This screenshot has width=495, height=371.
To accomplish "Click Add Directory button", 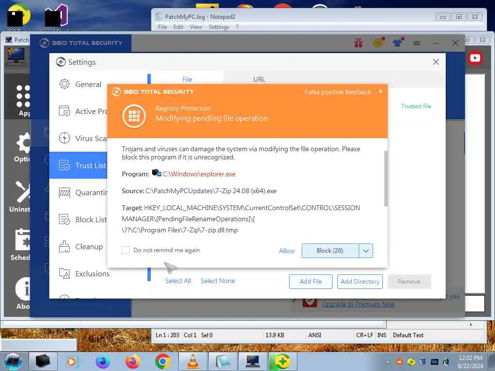I will (x=360, y=282).
